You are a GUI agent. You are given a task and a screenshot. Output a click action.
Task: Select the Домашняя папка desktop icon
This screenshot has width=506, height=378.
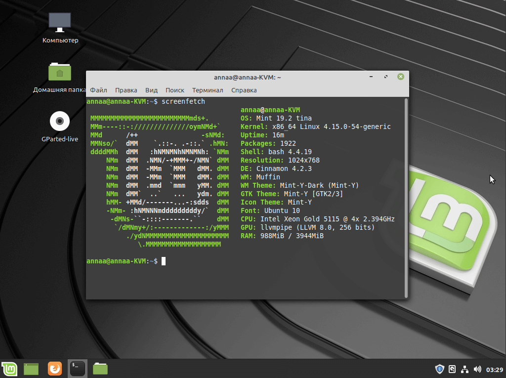pyautogui.click(x=60, y=78)
